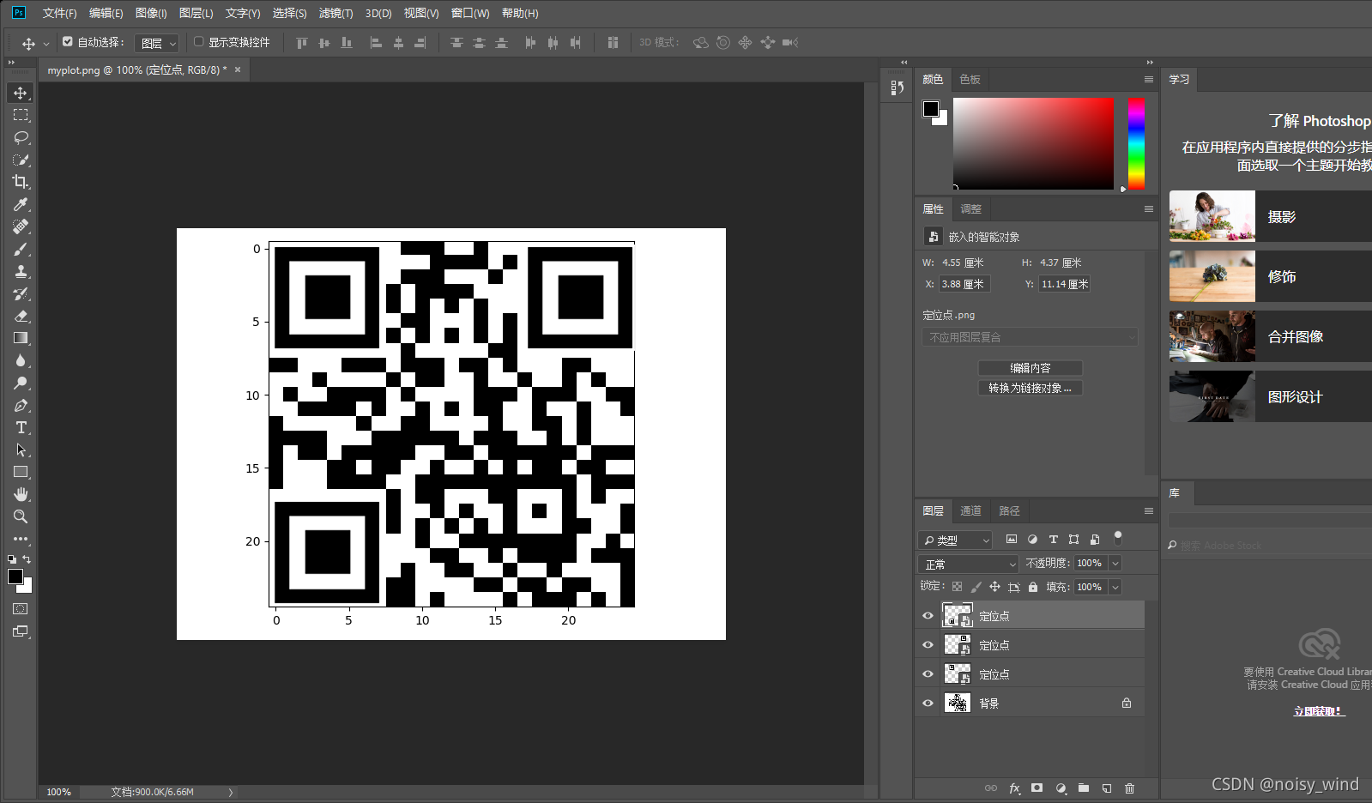Select the Move tool in the toolbox
The height and width of the screenshot is (803, 1372).
[21, 93]
